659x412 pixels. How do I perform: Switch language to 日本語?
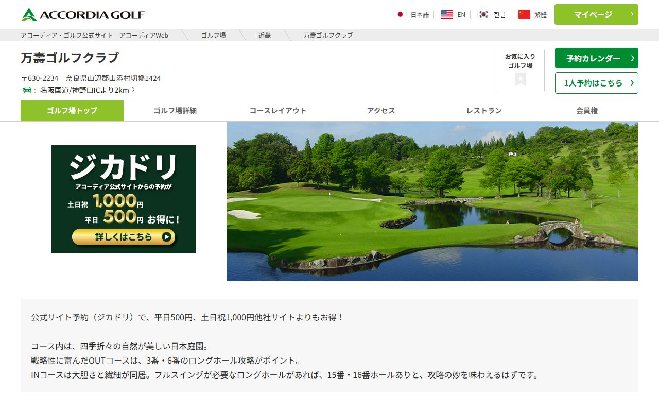[x=420, y=15]
